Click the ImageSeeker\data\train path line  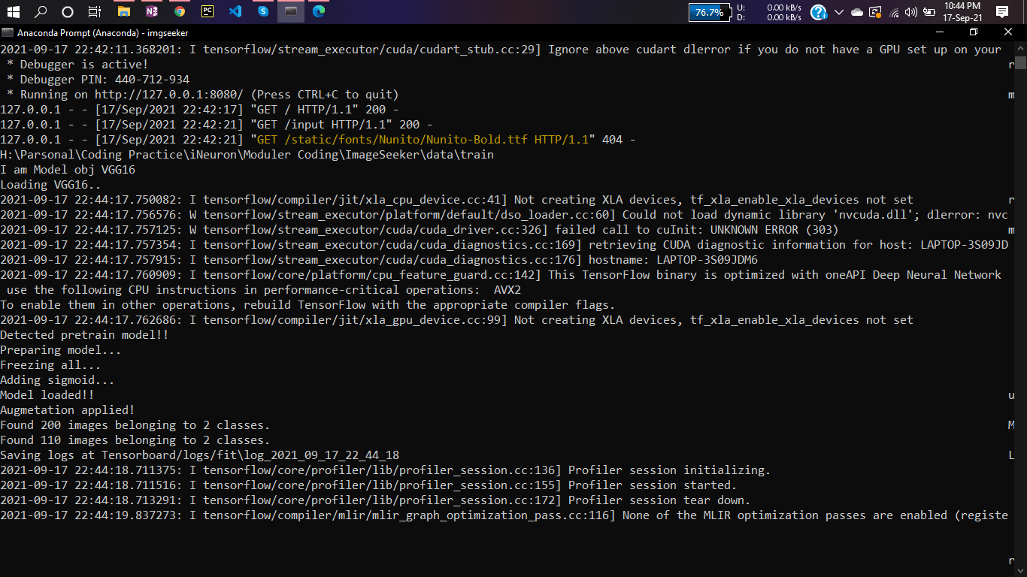[x=247, y=155]
